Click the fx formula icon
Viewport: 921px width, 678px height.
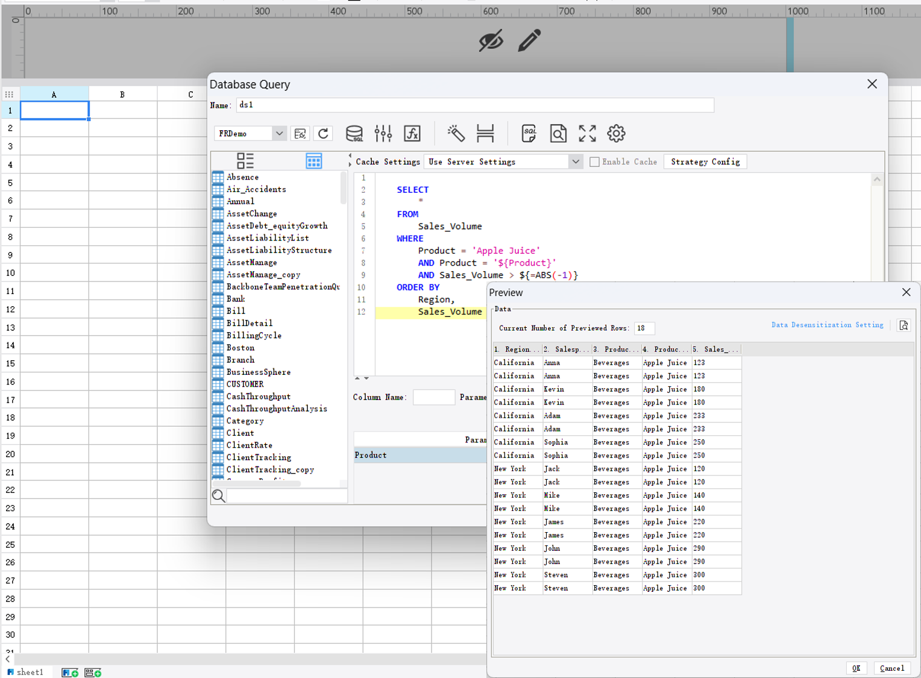pyautogui.click(x=412, y=133)
